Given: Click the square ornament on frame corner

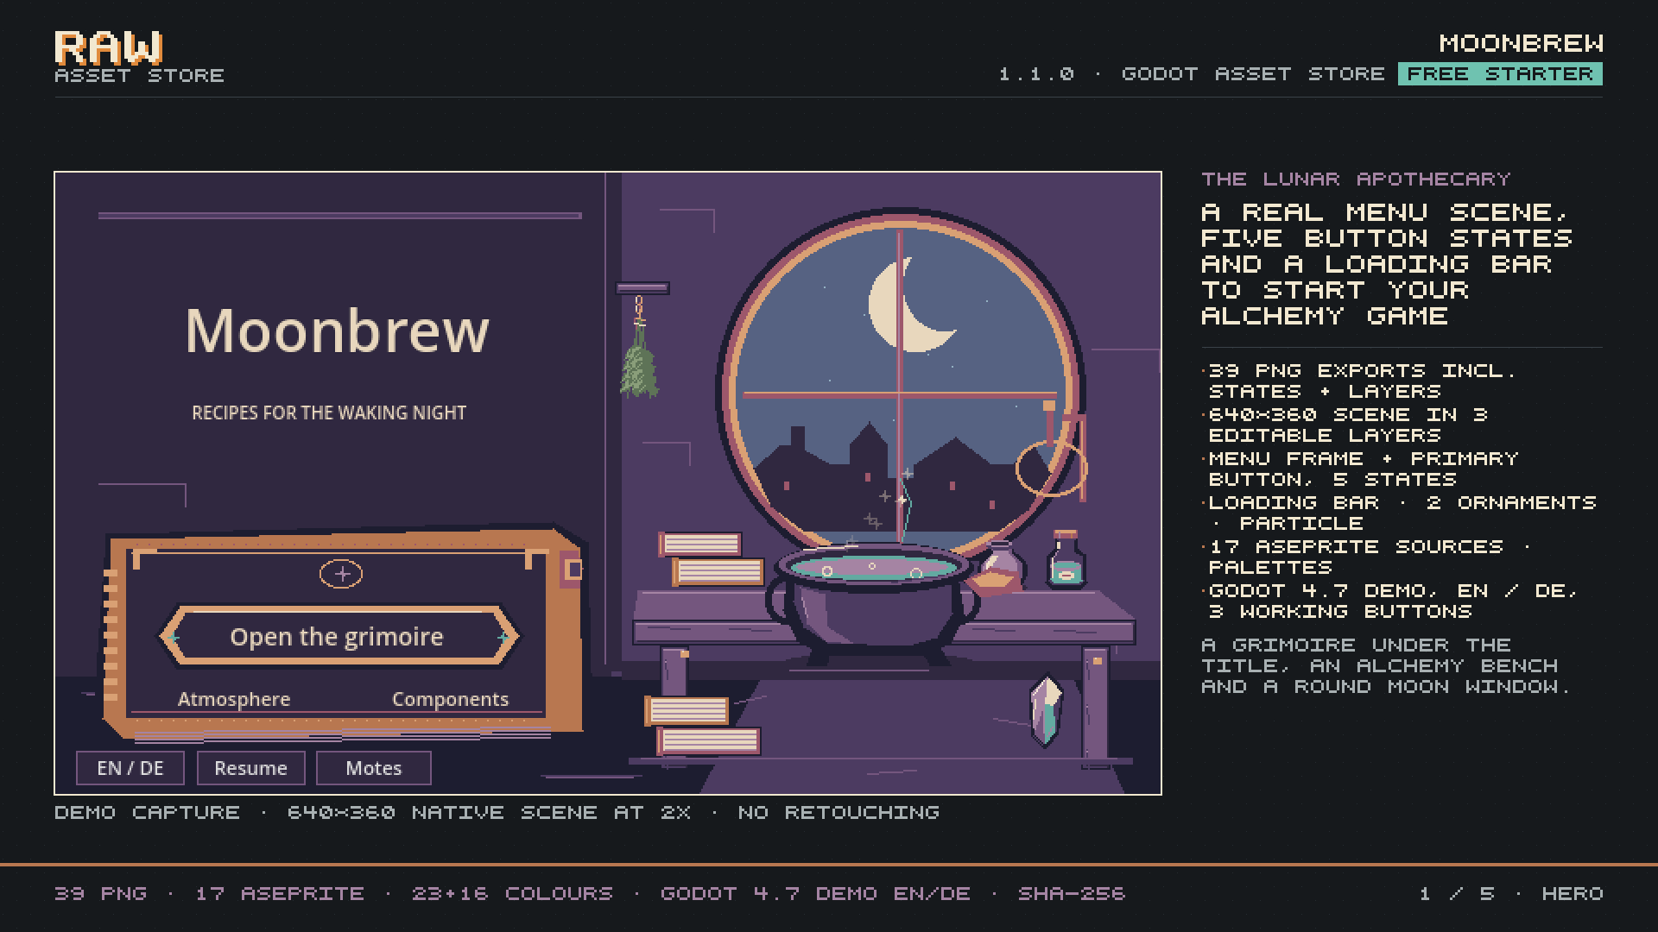Looking at the screenshot, I should 573,570.
